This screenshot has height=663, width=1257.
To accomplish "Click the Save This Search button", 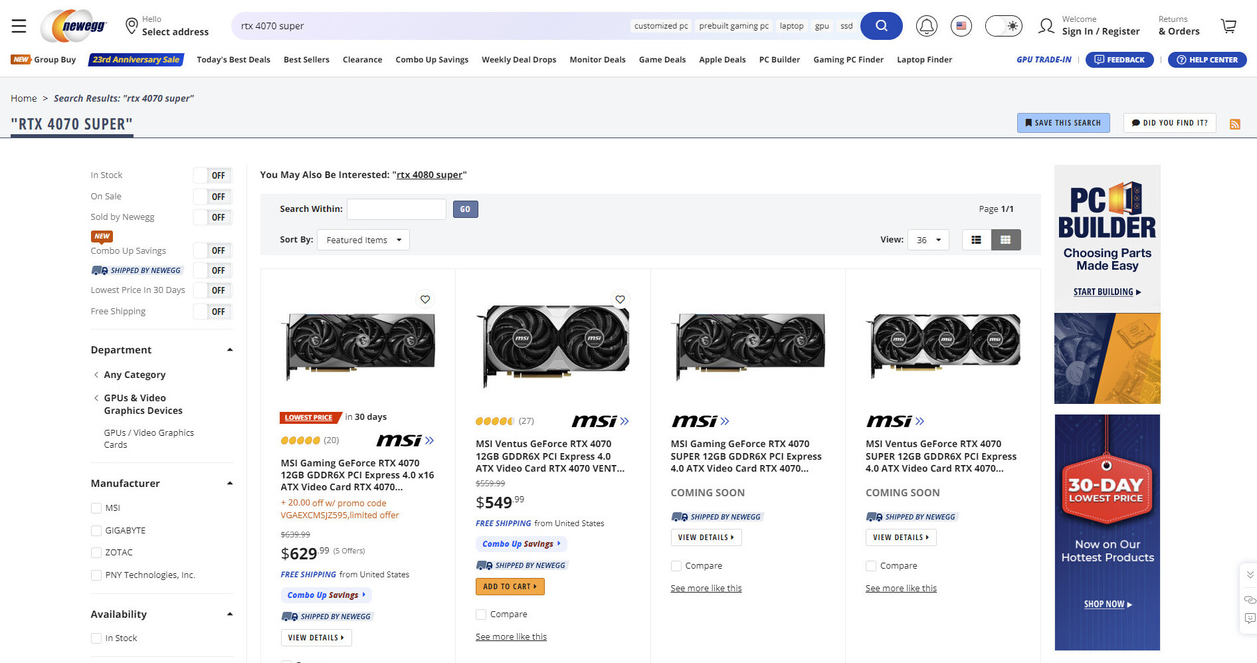I will pyautogui.click(x=1063, y=123).
